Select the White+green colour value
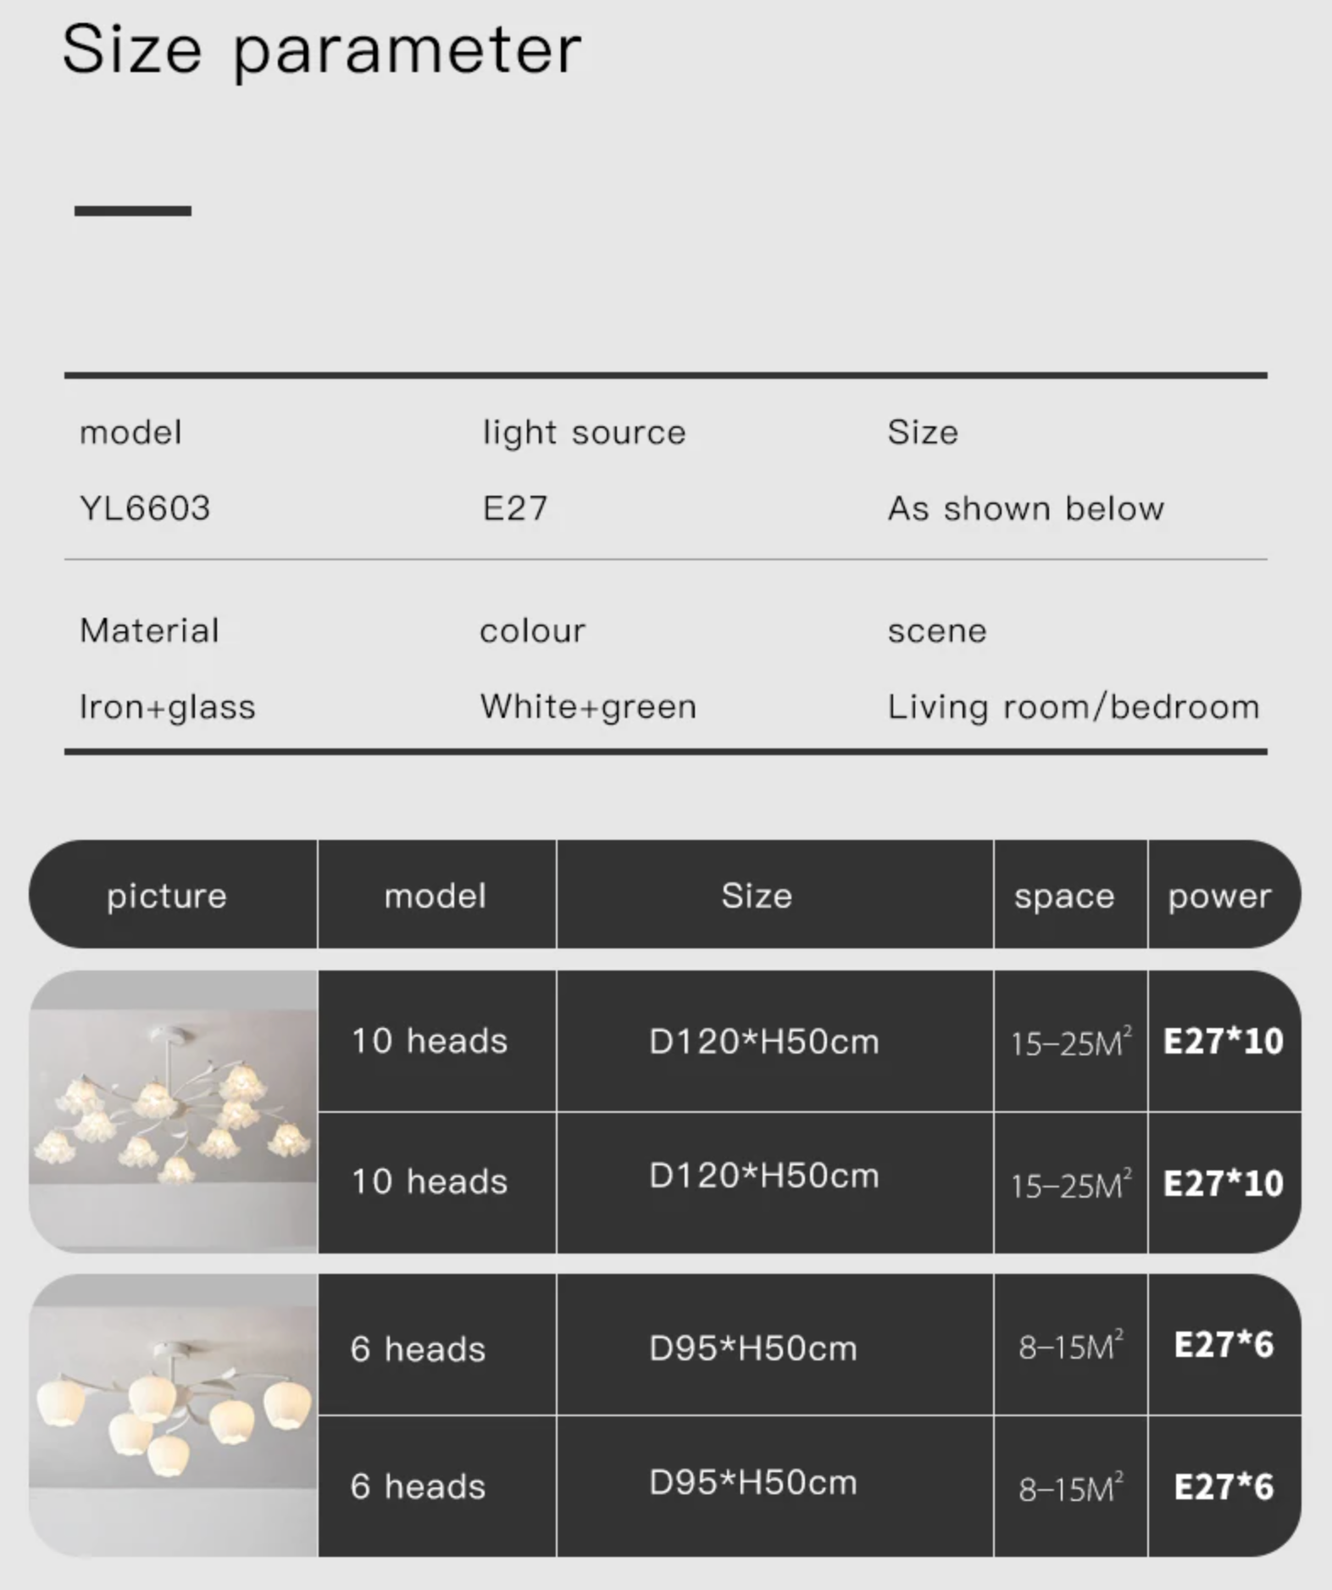 coord(588,707)
